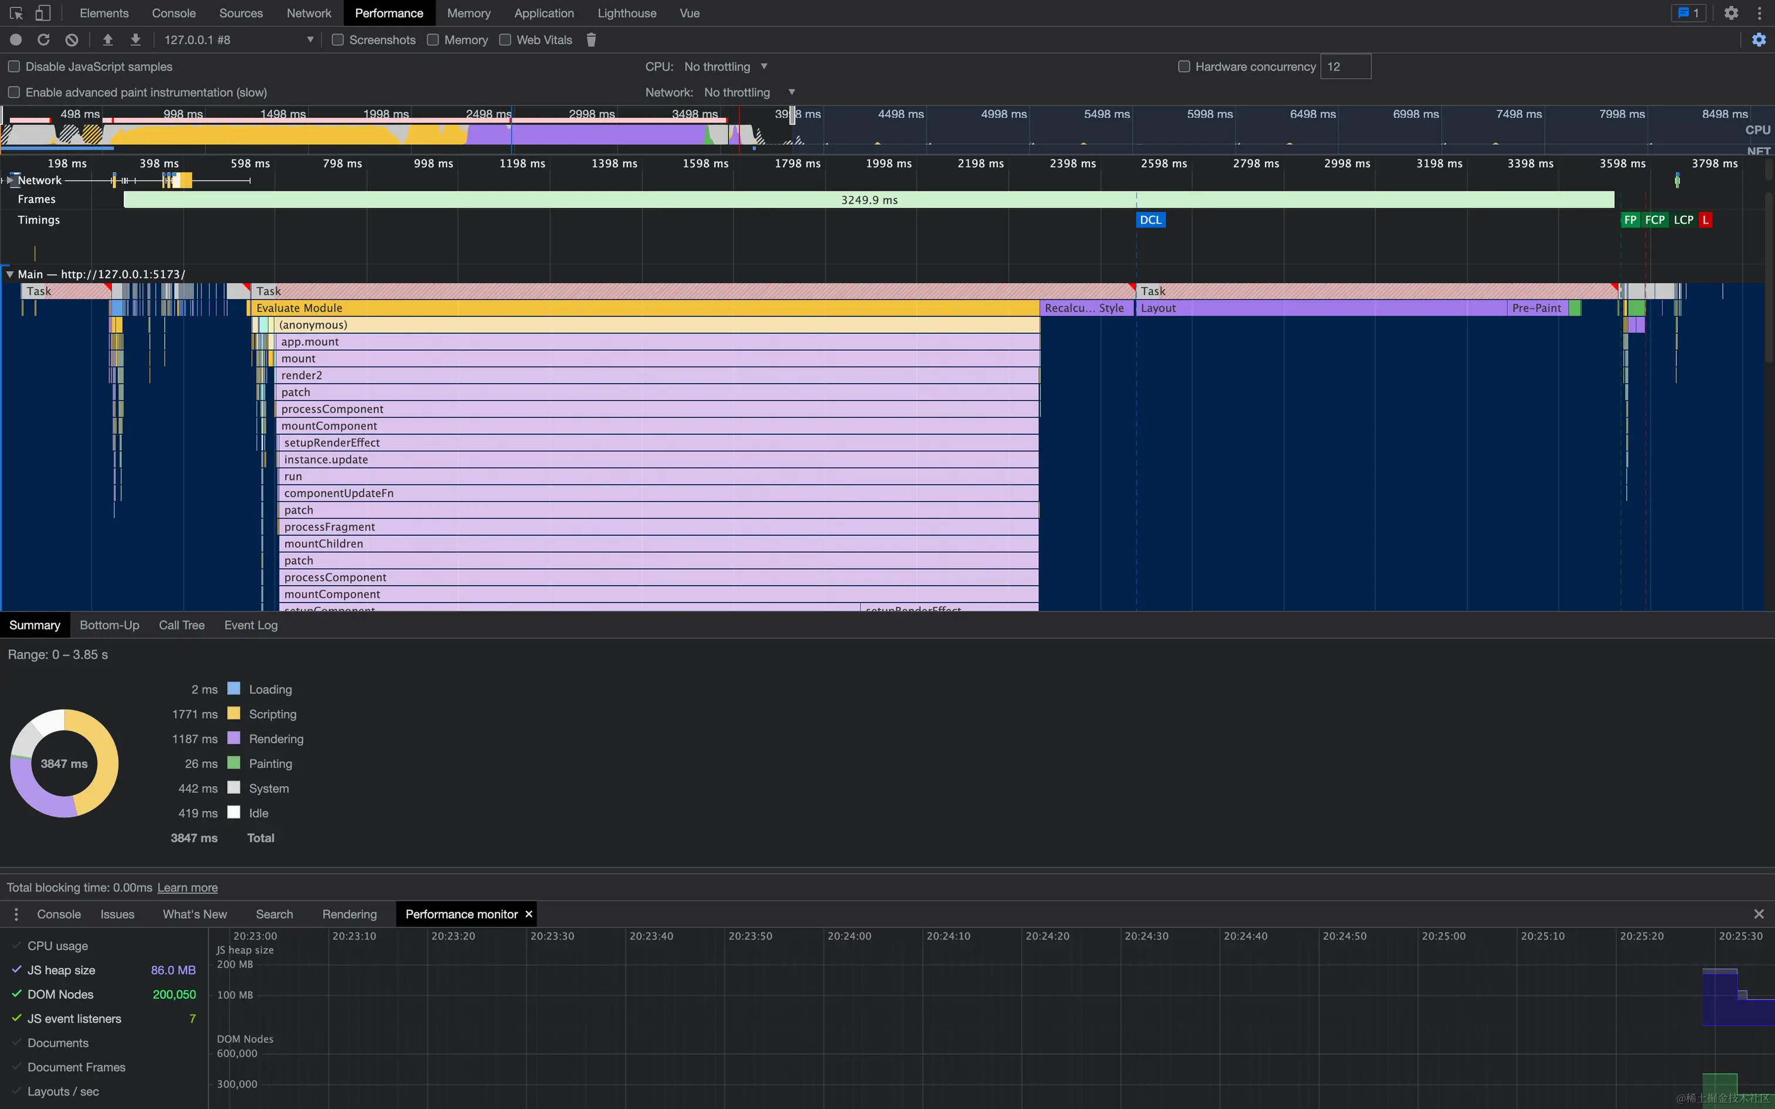Open the CPU throttling dropdown
Viewport: 1775px width, 1109px height.
[x=725, y=67]
